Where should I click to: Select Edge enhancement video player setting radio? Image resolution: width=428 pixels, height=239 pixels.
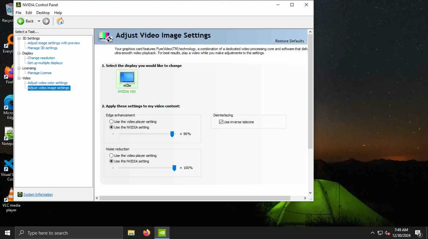[111, 122]
